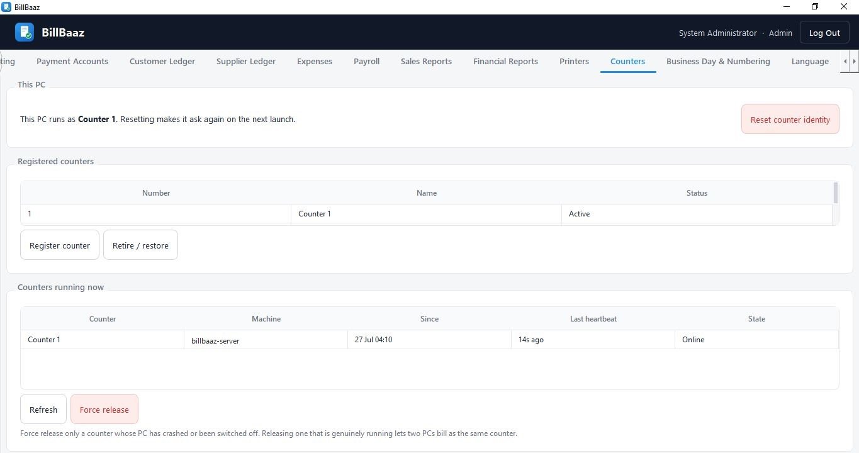This screenshot has height=453, width=859.
Task: Open Business Day & Numbering tab
Action: pyautogui.click(x=718, y=61)
